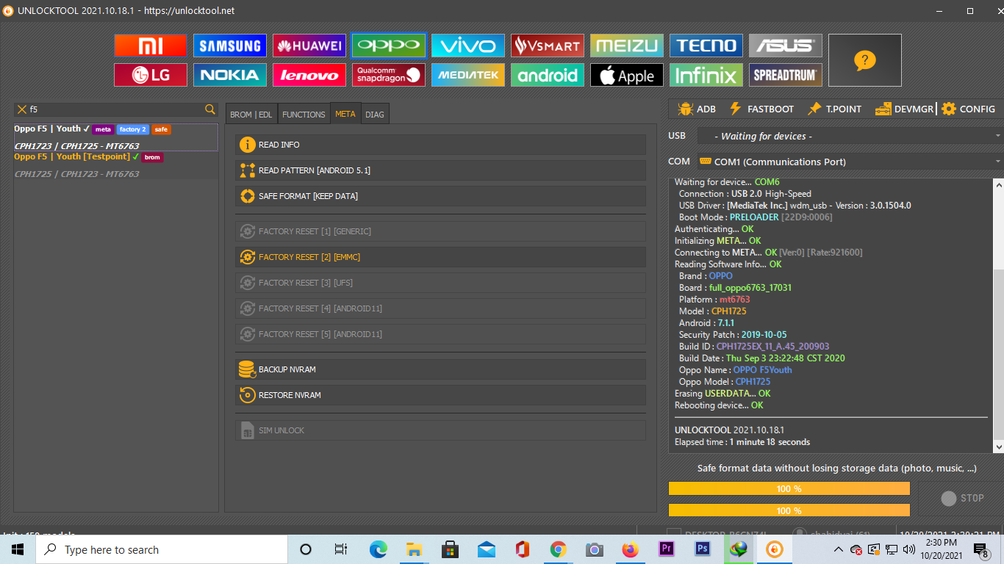Switch to the BROM | EDL tab
The width and height of the screenshot is (1004, 564).
pos(251,114)
